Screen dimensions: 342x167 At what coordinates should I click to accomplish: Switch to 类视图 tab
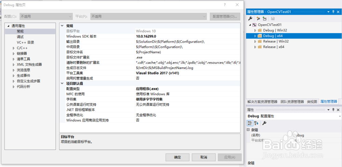pyautogui.click(x=312, y=102)
